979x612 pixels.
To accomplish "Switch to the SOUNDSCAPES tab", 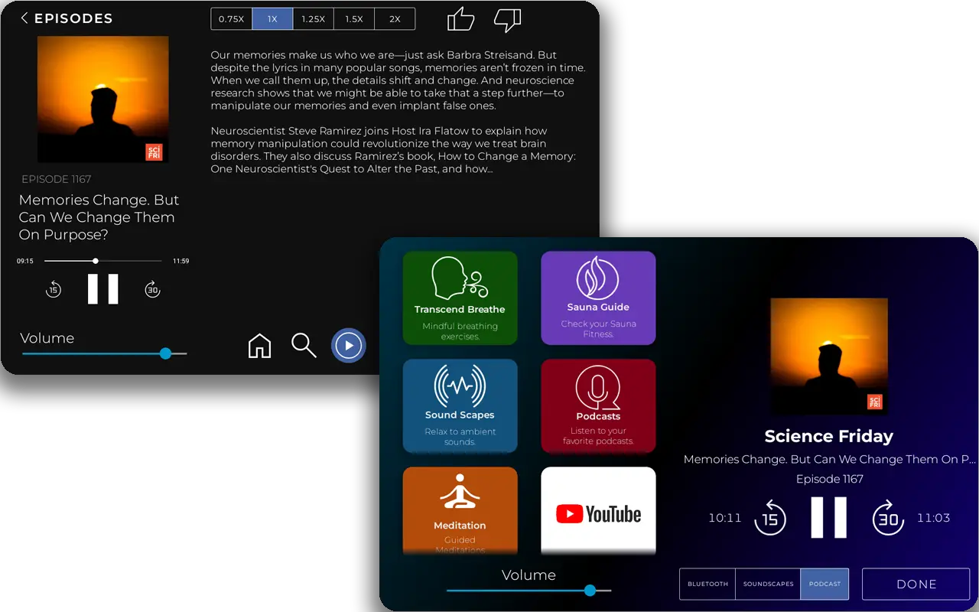I will (x=768, y=584).
